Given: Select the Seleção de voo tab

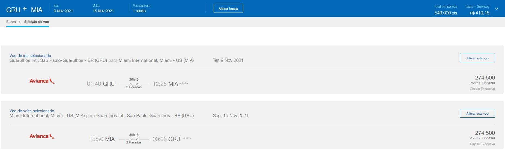Looking at the screenshot, I should coord(37,22).
